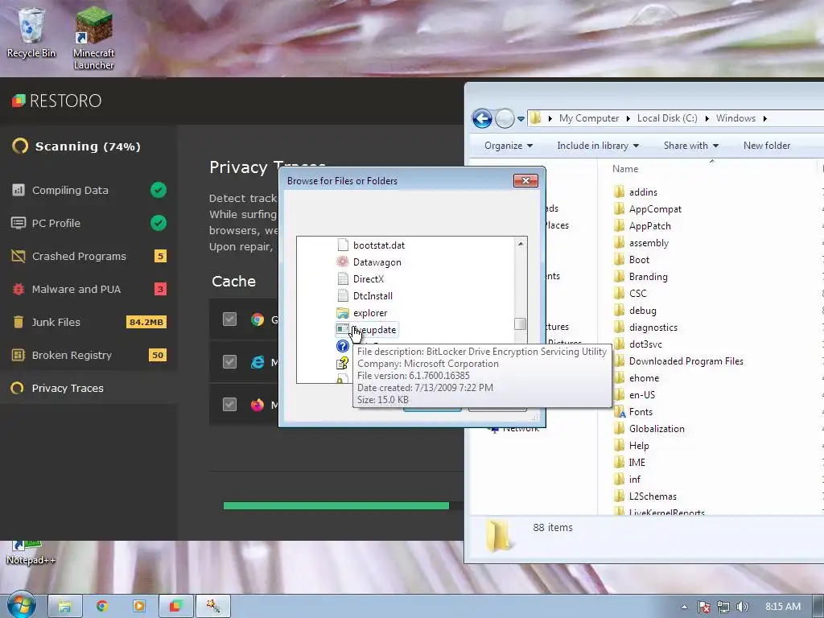
Task: Click the Scanning spinner icon
Action: coord(20,146)
